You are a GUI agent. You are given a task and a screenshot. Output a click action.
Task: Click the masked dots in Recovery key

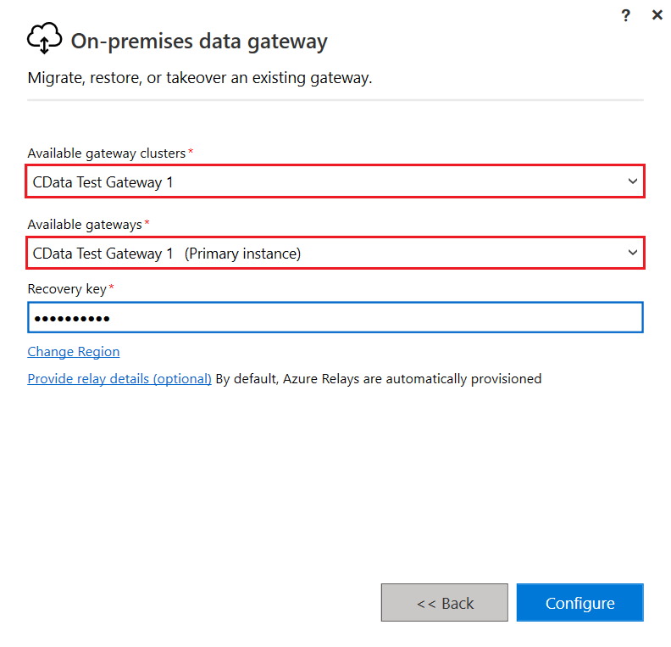tap(71, 319)
